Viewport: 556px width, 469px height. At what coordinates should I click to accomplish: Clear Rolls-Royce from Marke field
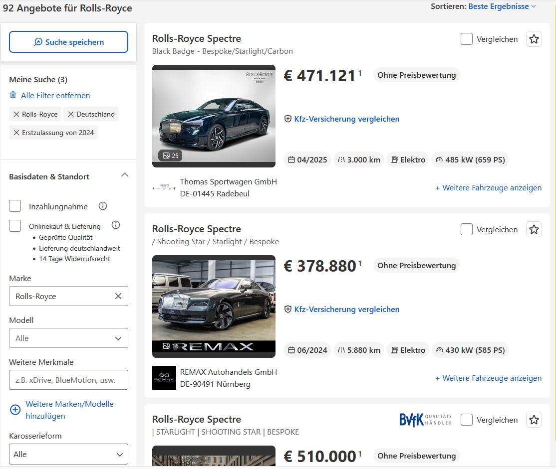118,296
